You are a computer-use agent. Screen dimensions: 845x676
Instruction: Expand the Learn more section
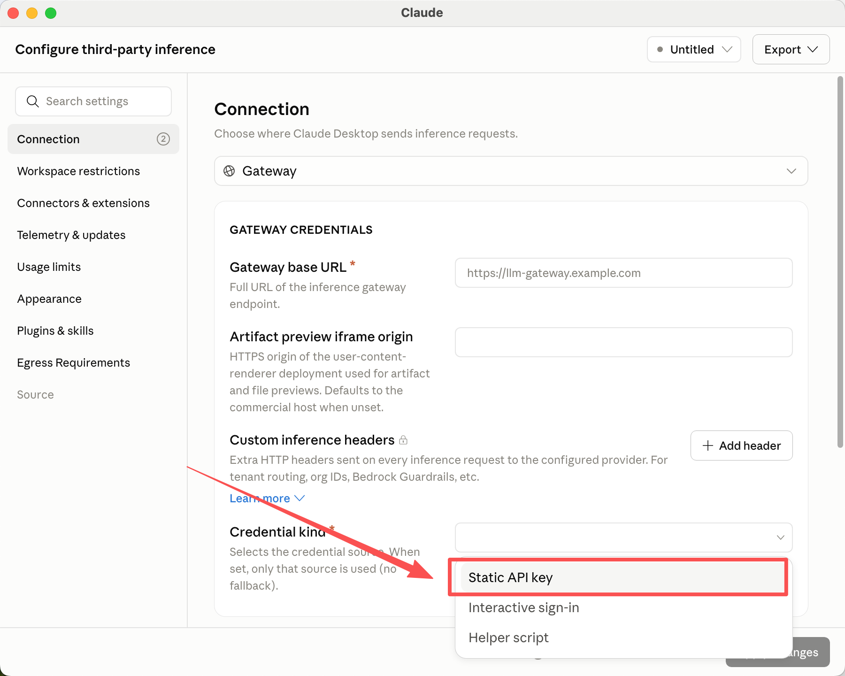[267, 498]
